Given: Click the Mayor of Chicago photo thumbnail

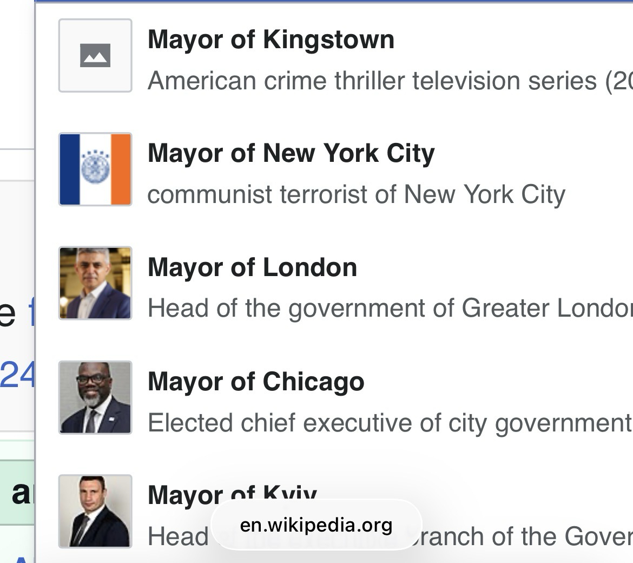Looking at the screenshot, I should (95, 397).
